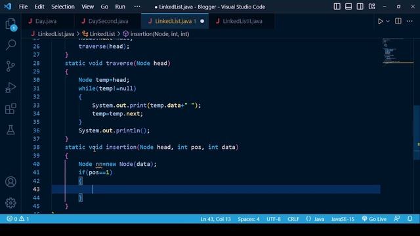Image resolution: width=420 pixels, height=236 pixels.
Task: Change line ending via CRLF
Action: (293, 219)
